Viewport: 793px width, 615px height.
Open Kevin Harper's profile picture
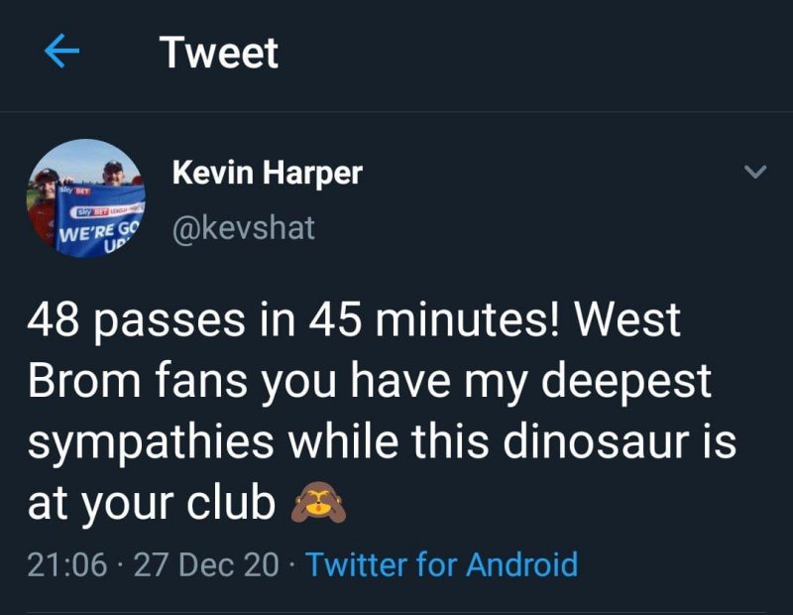click(x=85, y=198)
